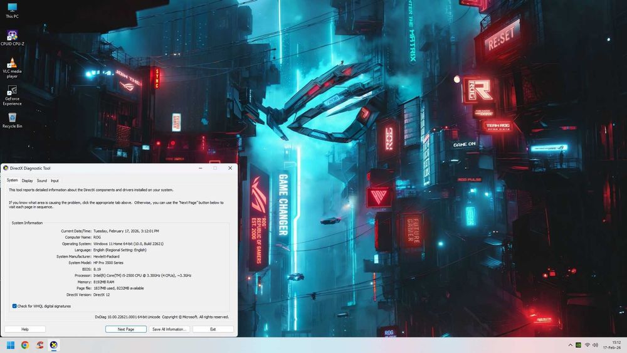
Task: Click the Computer Name value ROG
Action: coord(97,237)
